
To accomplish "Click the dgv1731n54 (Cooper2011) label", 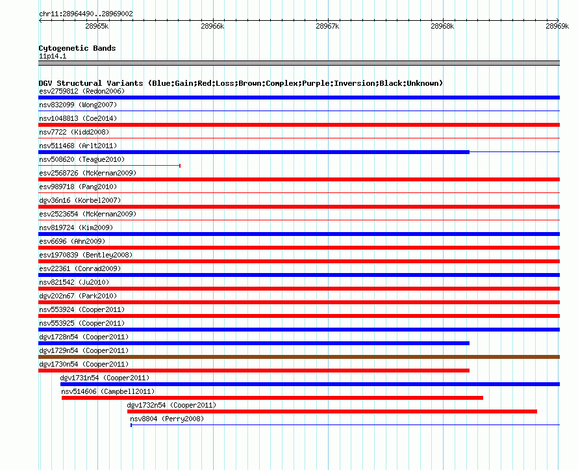I will pos(105,378).
